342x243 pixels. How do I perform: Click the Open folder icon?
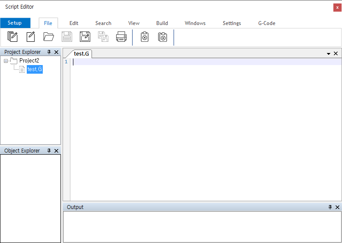coord(49,37)
